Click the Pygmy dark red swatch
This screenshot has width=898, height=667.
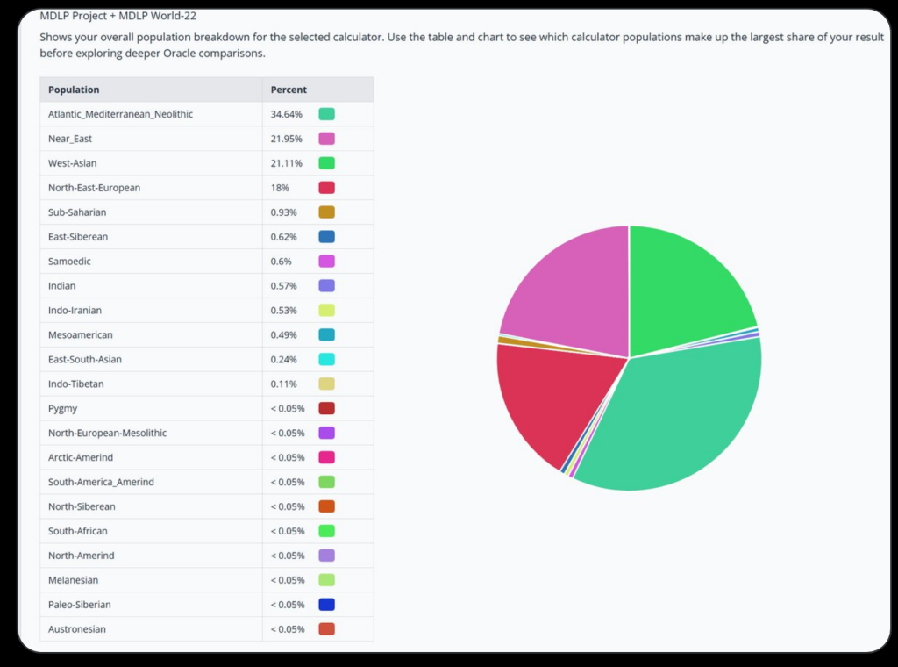click(326, 409)
